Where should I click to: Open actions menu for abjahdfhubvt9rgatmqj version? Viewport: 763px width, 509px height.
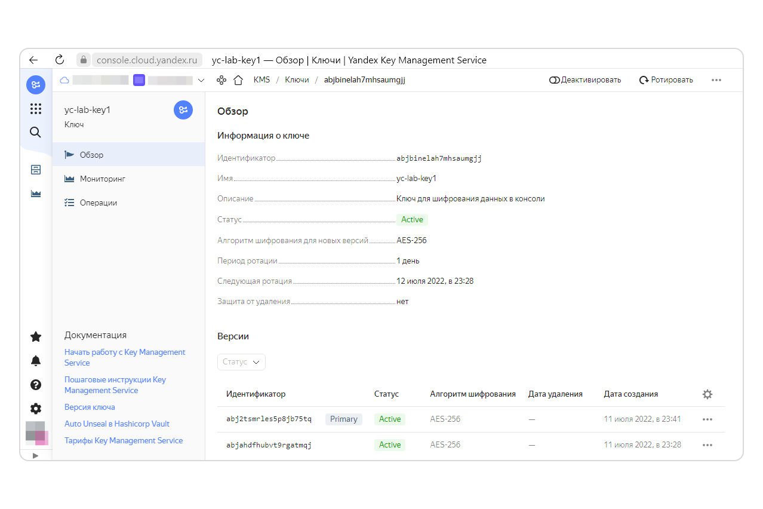707,445
